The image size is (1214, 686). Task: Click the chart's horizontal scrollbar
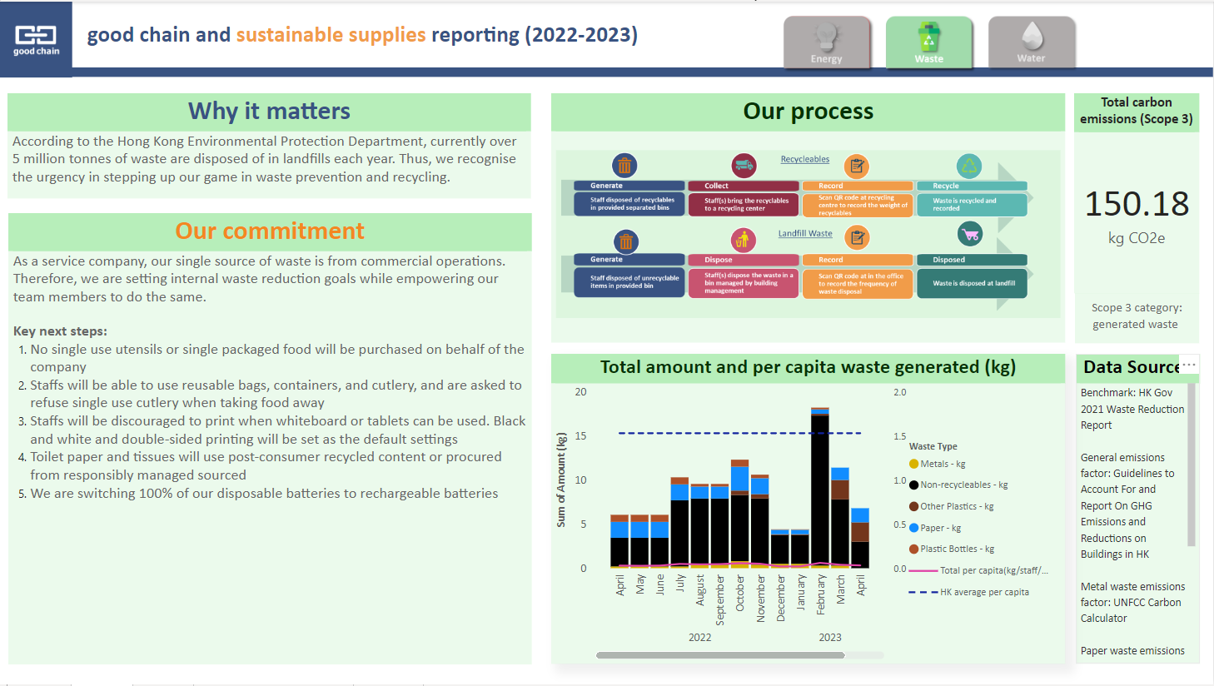coord(720,655)
